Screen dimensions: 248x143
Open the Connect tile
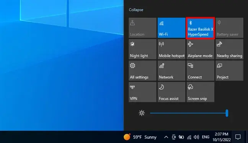201,71
